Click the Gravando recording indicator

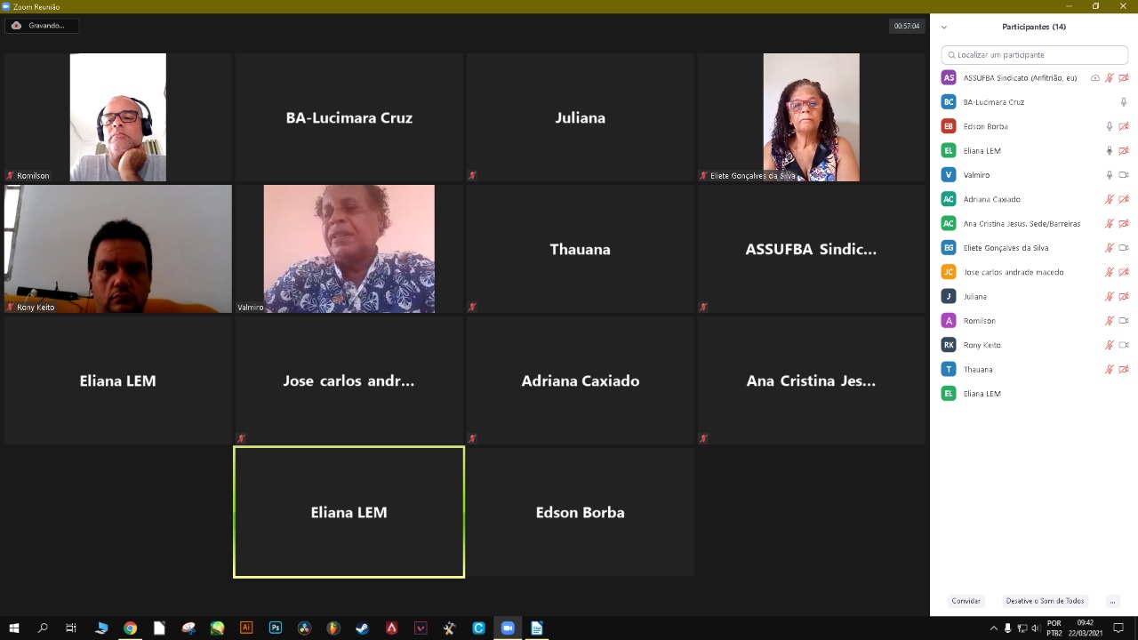(x=41, y=26)
